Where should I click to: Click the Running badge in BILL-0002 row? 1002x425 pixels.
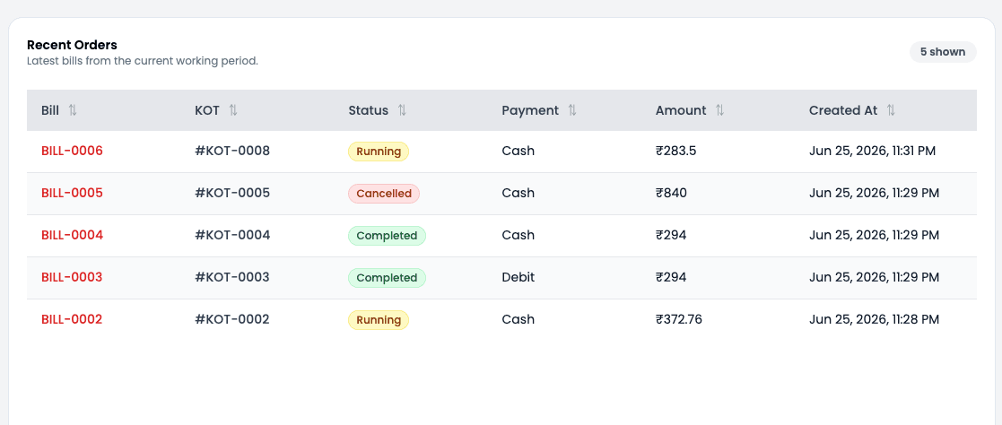[x=379, y=320]
